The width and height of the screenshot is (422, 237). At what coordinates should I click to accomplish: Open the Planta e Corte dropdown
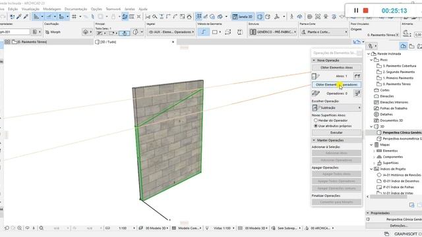point(324,32)
